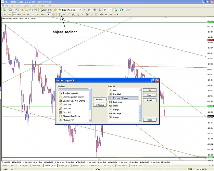
Task: Select Andrews' Pitchfork tool in toolbar
Action: coord(92,14)
